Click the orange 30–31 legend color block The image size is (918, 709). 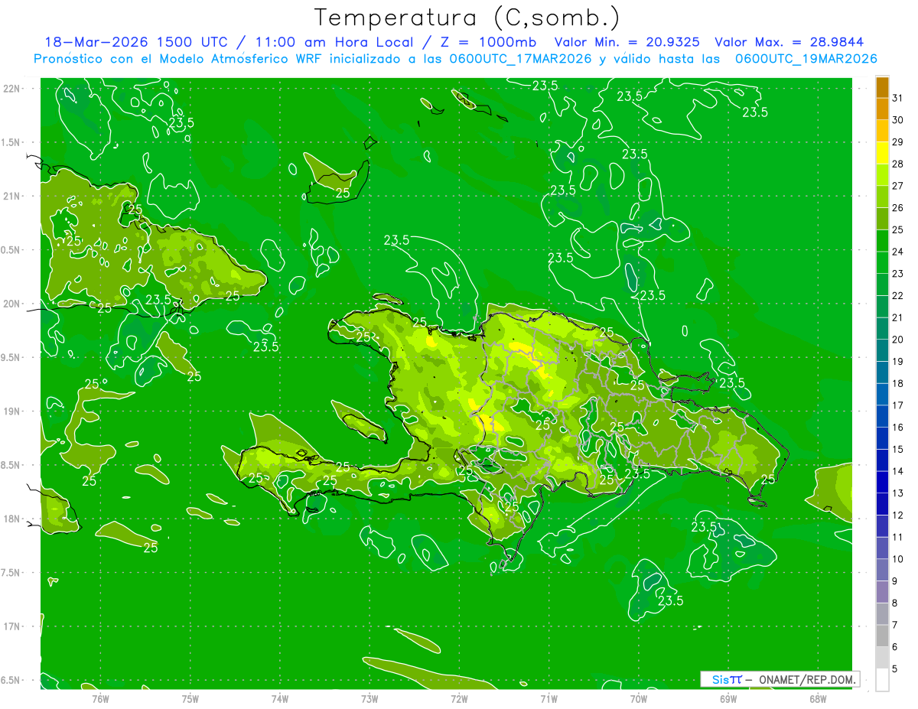click(882, 109)
